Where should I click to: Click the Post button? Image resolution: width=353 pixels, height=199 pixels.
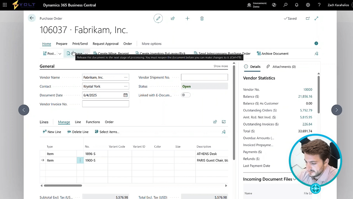[x=49, y=54]
